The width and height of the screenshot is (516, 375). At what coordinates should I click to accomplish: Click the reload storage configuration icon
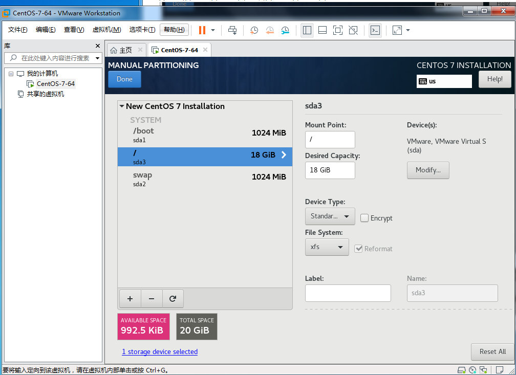[173, 299]
